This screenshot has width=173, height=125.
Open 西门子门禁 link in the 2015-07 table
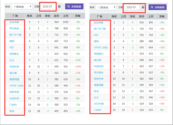pyautogui.click(x=100, y=29)
